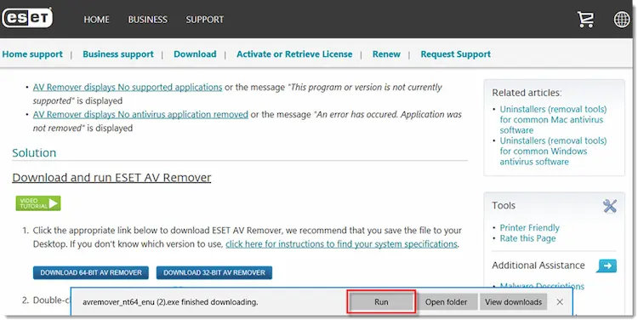Click Download 64-bit AV Remover

coord(91,273)
